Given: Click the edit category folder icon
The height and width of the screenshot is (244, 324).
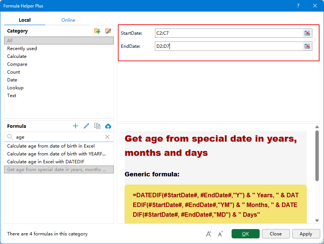Looking at the screenshot, I should [x=108, y=31].
